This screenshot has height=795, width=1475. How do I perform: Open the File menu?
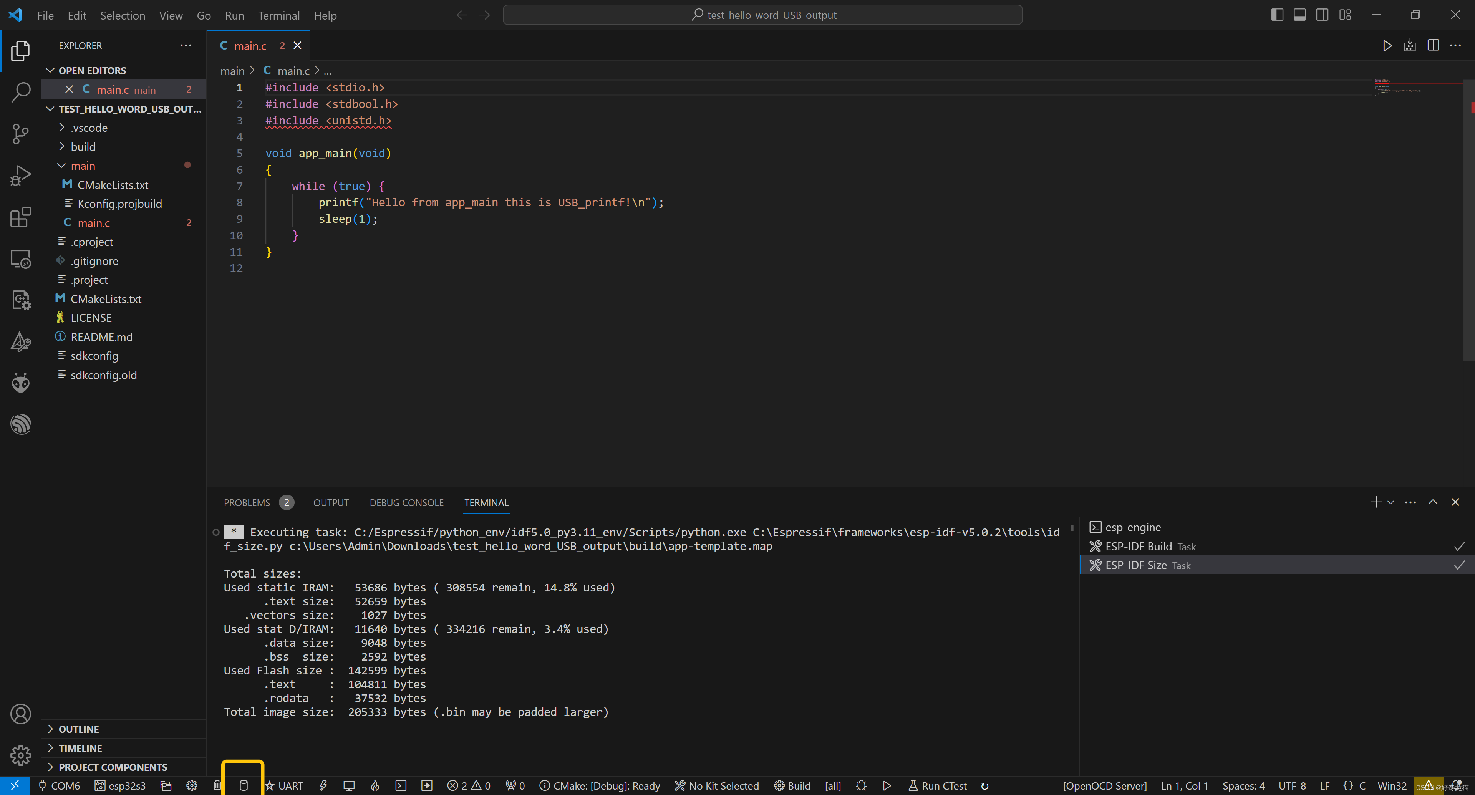45,15
